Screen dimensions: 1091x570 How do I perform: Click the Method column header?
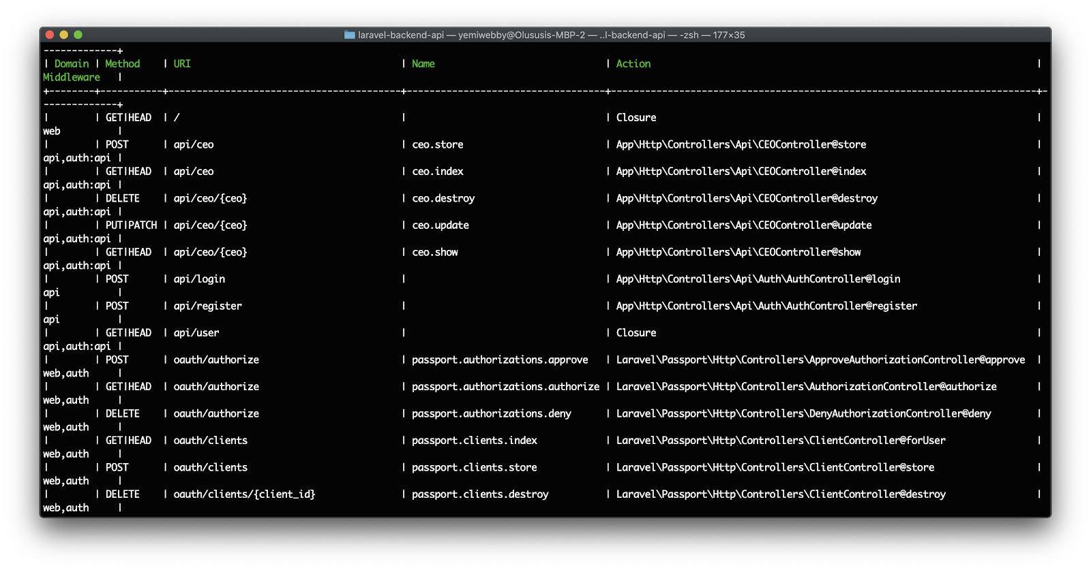click(122, 63)
